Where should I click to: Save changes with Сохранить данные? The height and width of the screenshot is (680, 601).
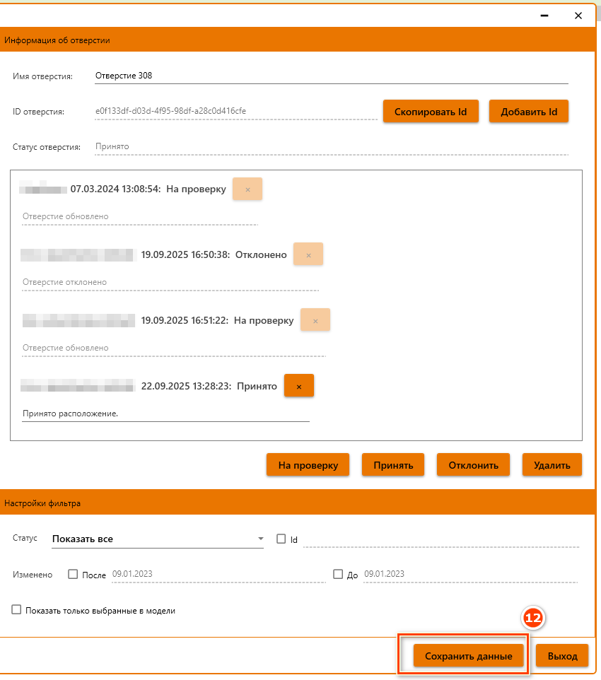point(468,656)
